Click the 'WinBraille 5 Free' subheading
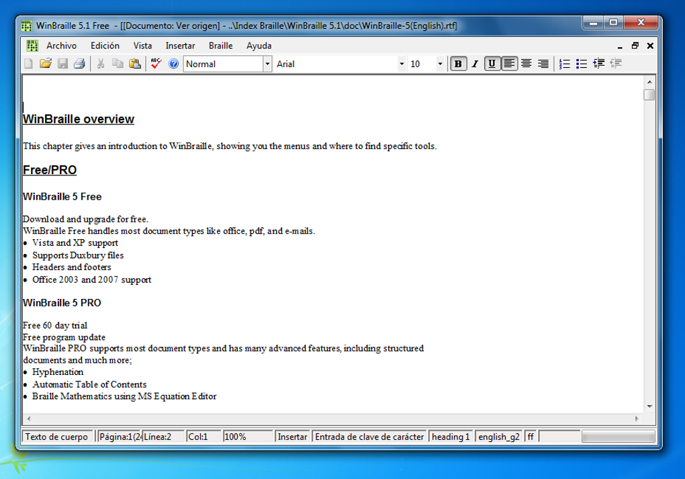 [62, 197]
